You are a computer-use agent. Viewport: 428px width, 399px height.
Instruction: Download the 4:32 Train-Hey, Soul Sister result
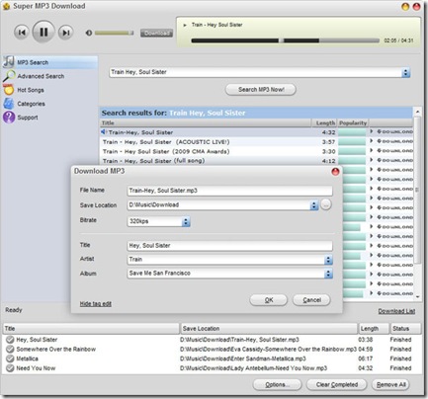click(x=394, y=131)
